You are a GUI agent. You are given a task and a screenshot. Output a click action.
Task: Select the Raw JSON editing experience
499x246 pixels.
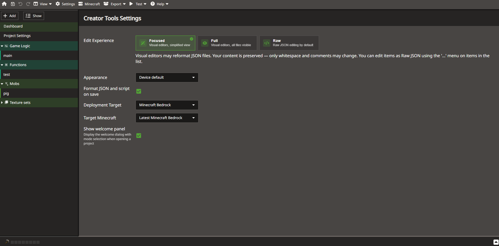click(x=289, y=43)
